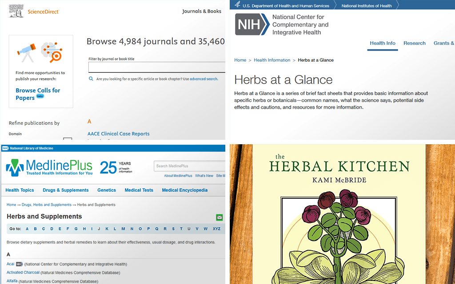Click the Filter by journal or book title field

[x=156, y=67]
